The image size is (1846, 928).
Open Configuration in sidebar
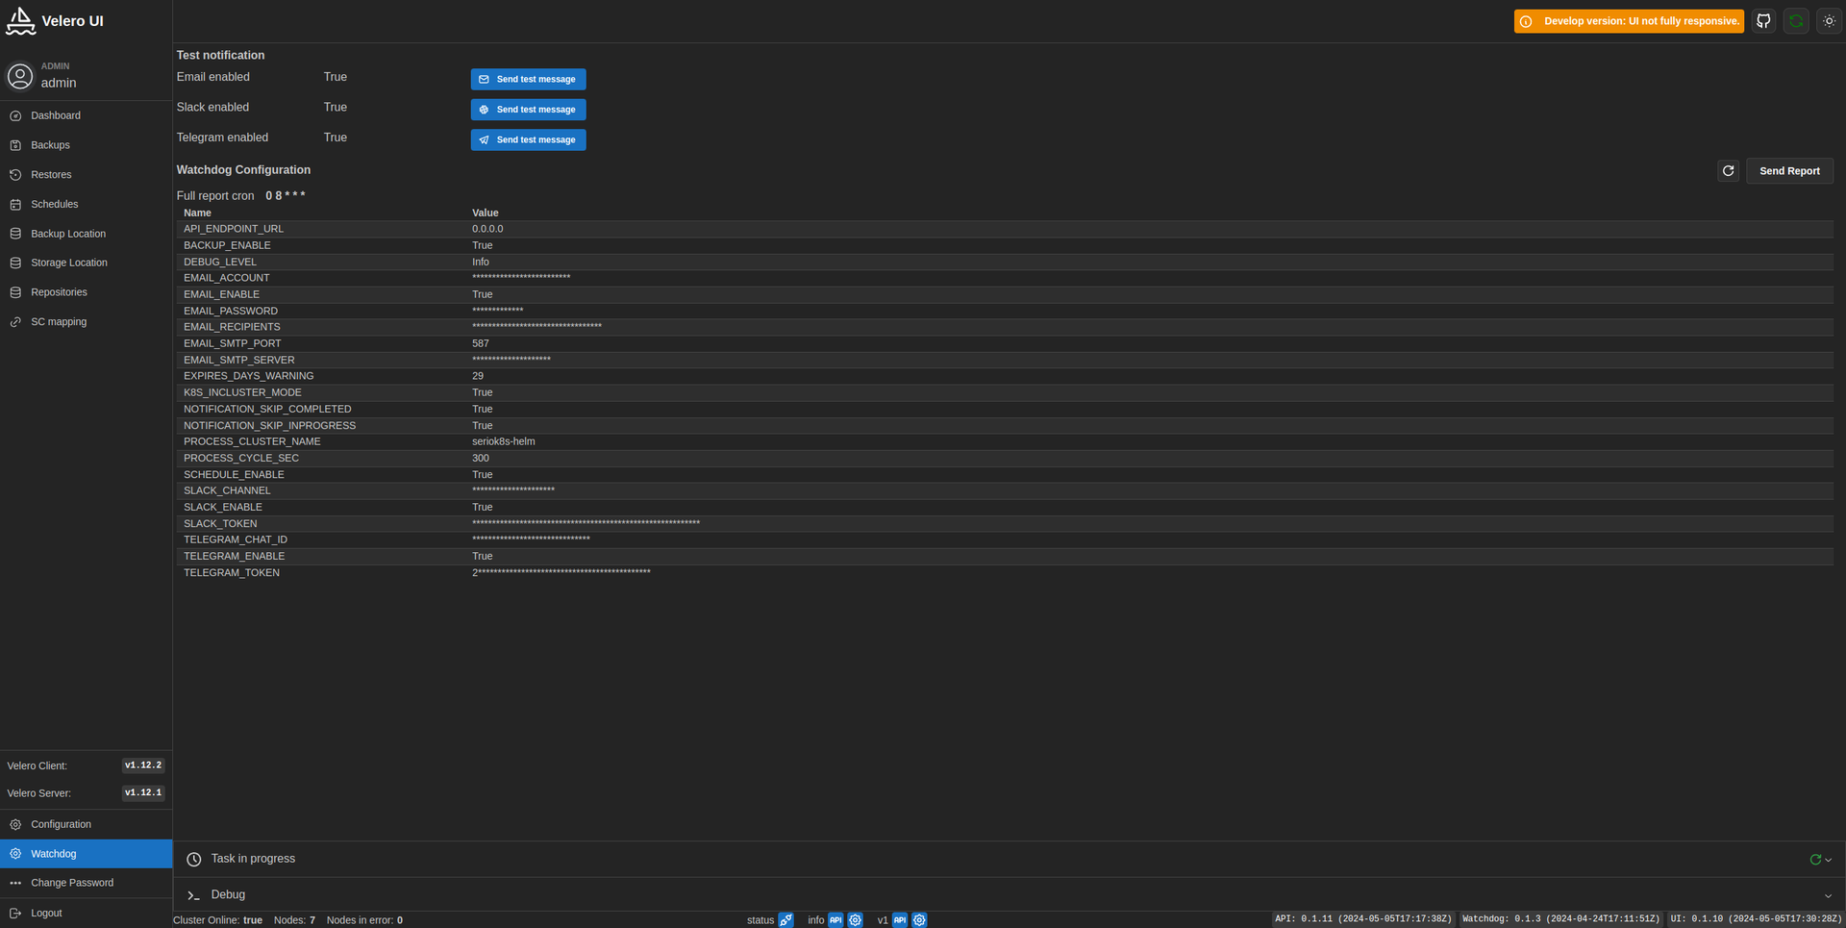pos(86,824)
